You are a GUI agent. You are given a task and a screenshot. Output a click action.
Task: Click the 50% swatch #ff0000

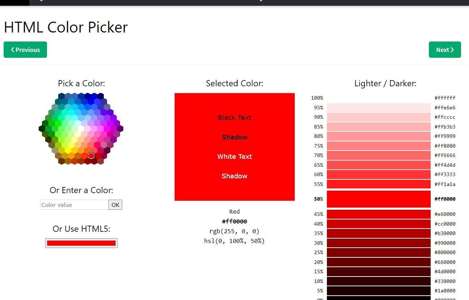coord(379,199)
